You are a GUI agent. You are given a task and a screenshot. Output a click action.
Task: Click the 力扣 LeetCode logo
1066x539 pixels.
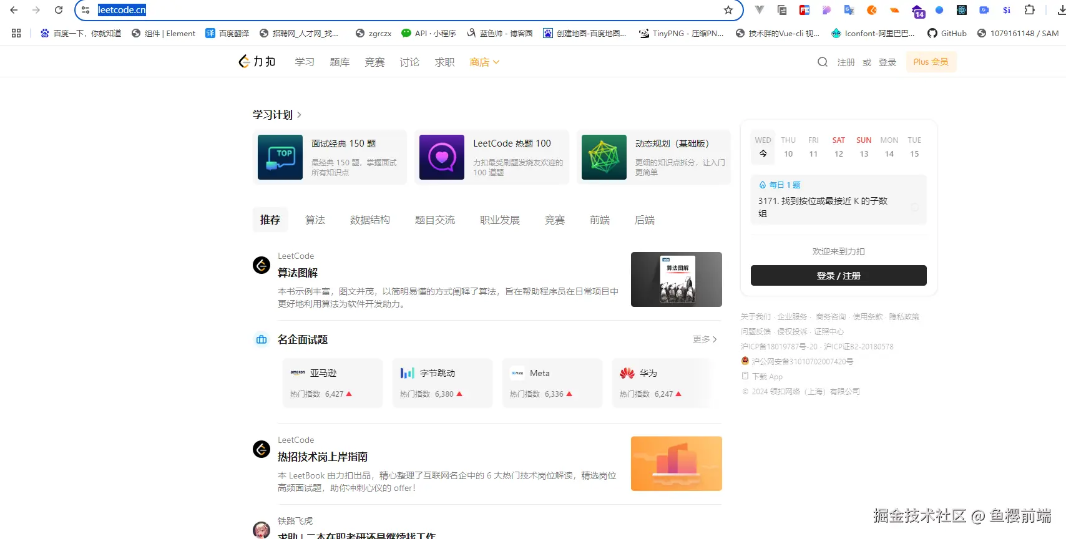[257, 62]
